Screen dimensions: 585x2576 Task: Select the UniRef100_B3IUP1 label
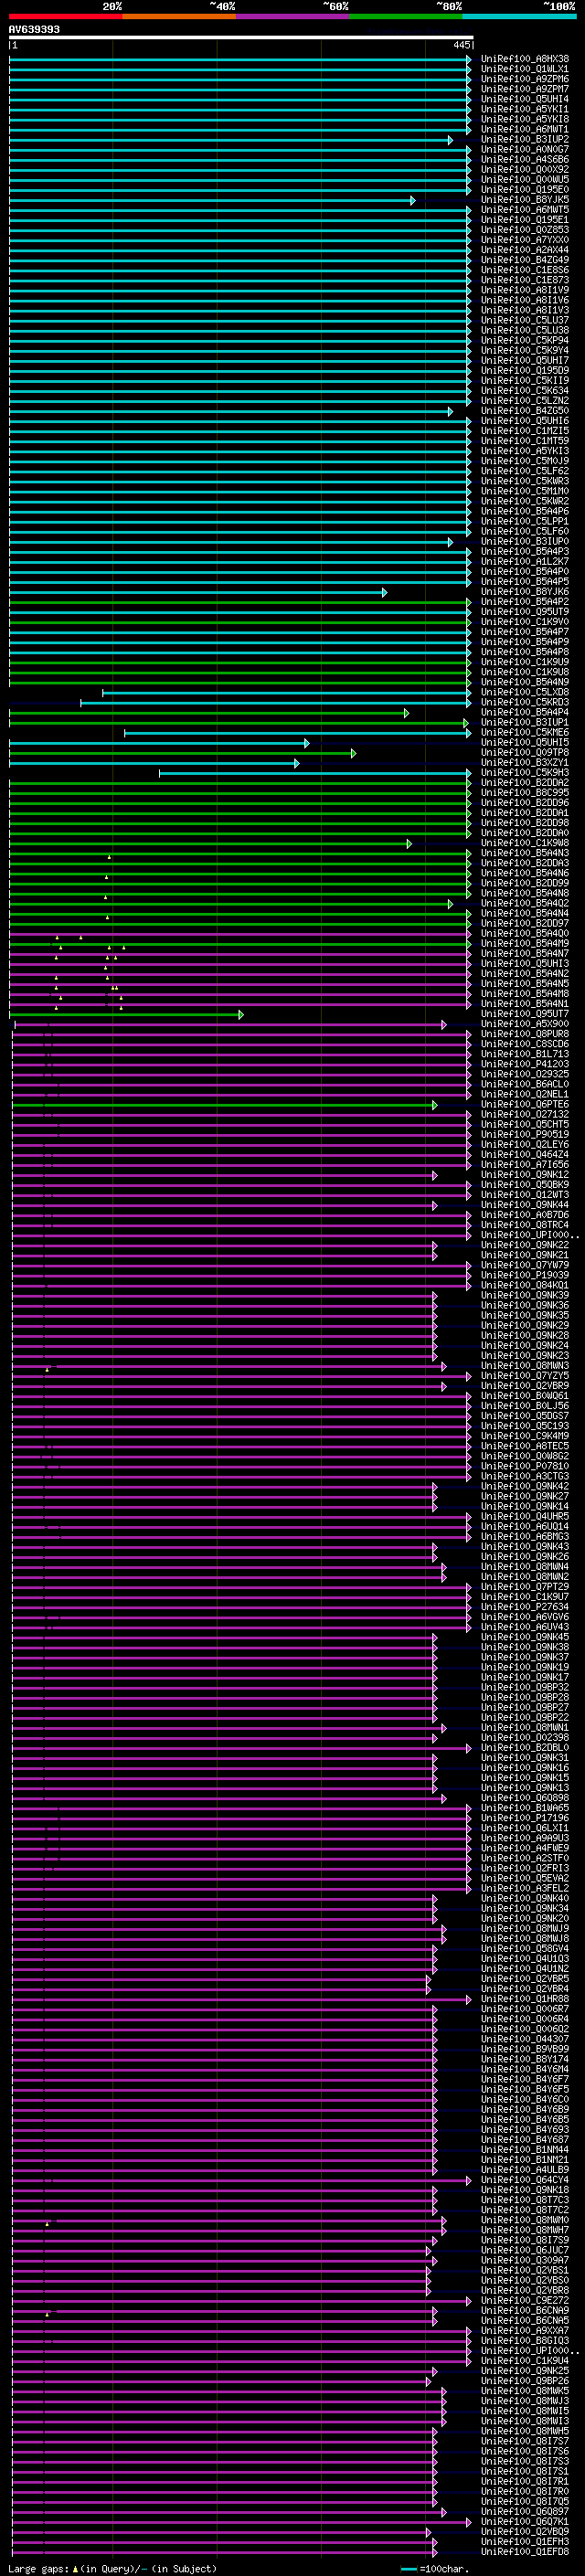pyautogui.click(x=525, y=722)
